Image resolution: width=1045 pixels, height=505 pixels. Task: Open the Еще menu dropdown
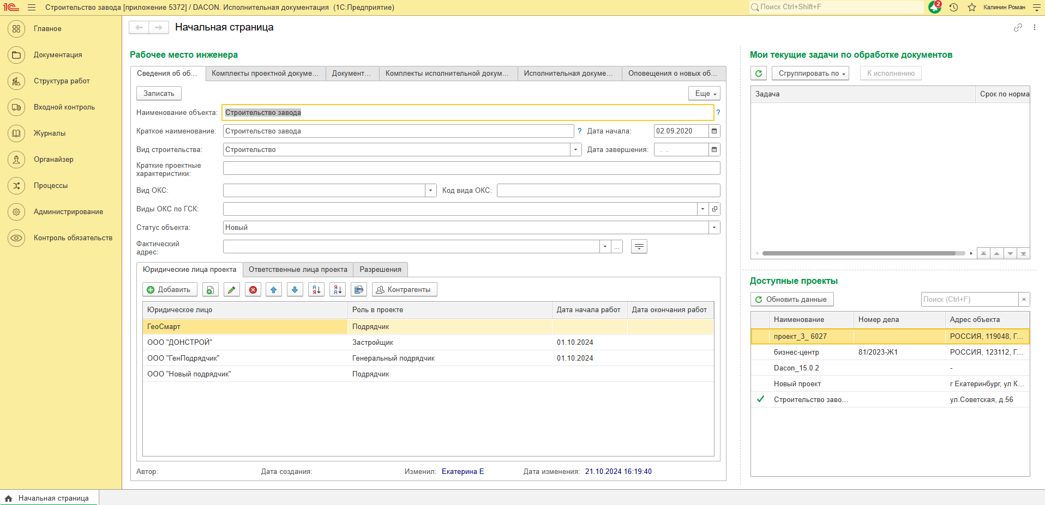point(704,94)
